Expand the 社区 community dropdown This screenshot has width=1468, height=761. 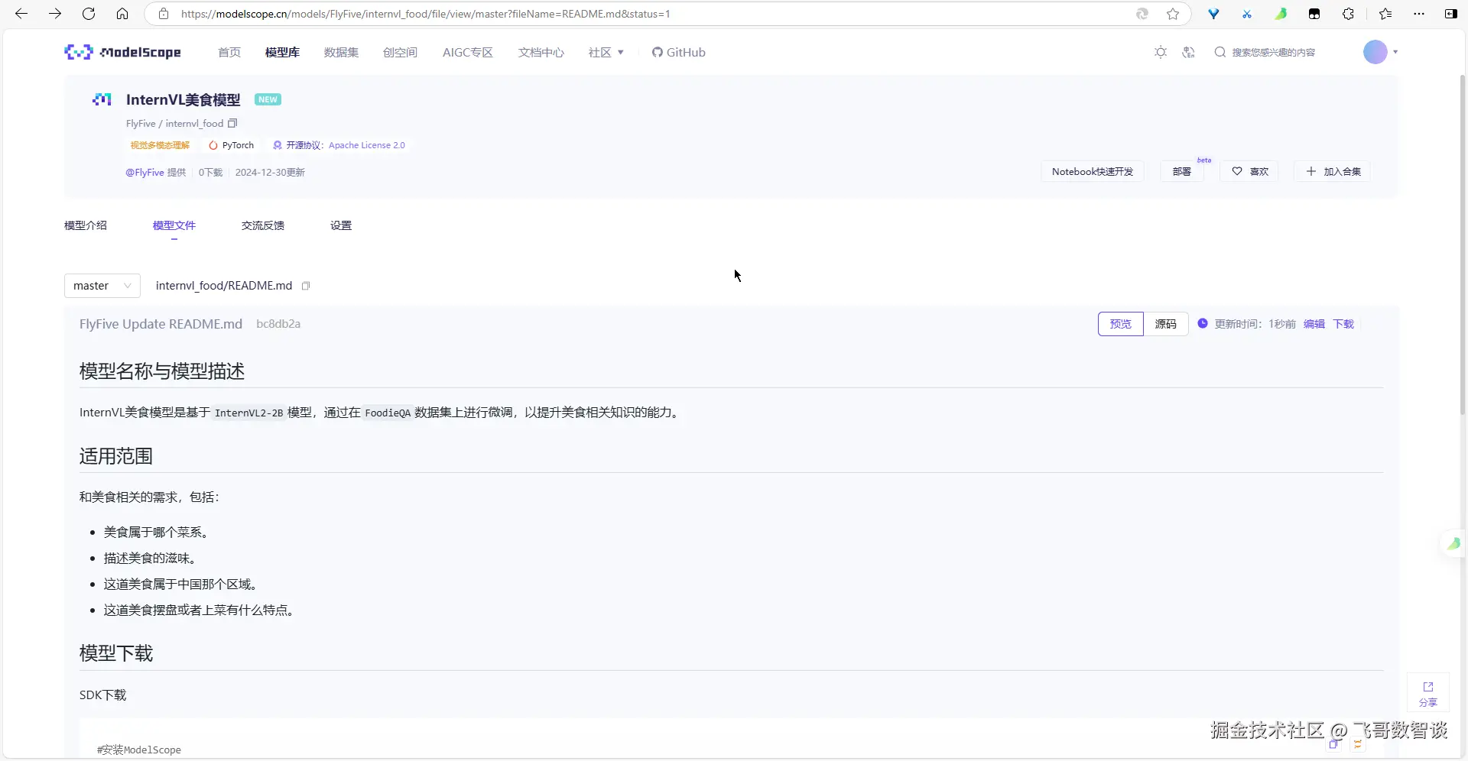click(x=606, y=52)
